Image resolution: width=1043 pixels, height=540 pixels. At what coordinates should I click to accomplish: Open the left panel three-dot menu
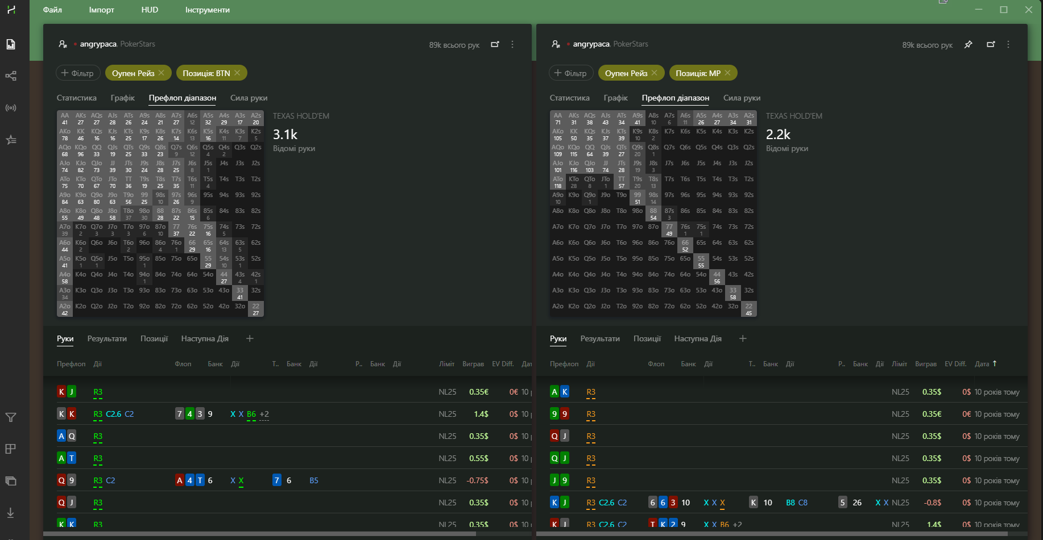point(512,44)
